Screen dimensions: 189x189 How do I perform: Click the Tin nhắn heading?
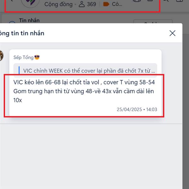point(29,20)
